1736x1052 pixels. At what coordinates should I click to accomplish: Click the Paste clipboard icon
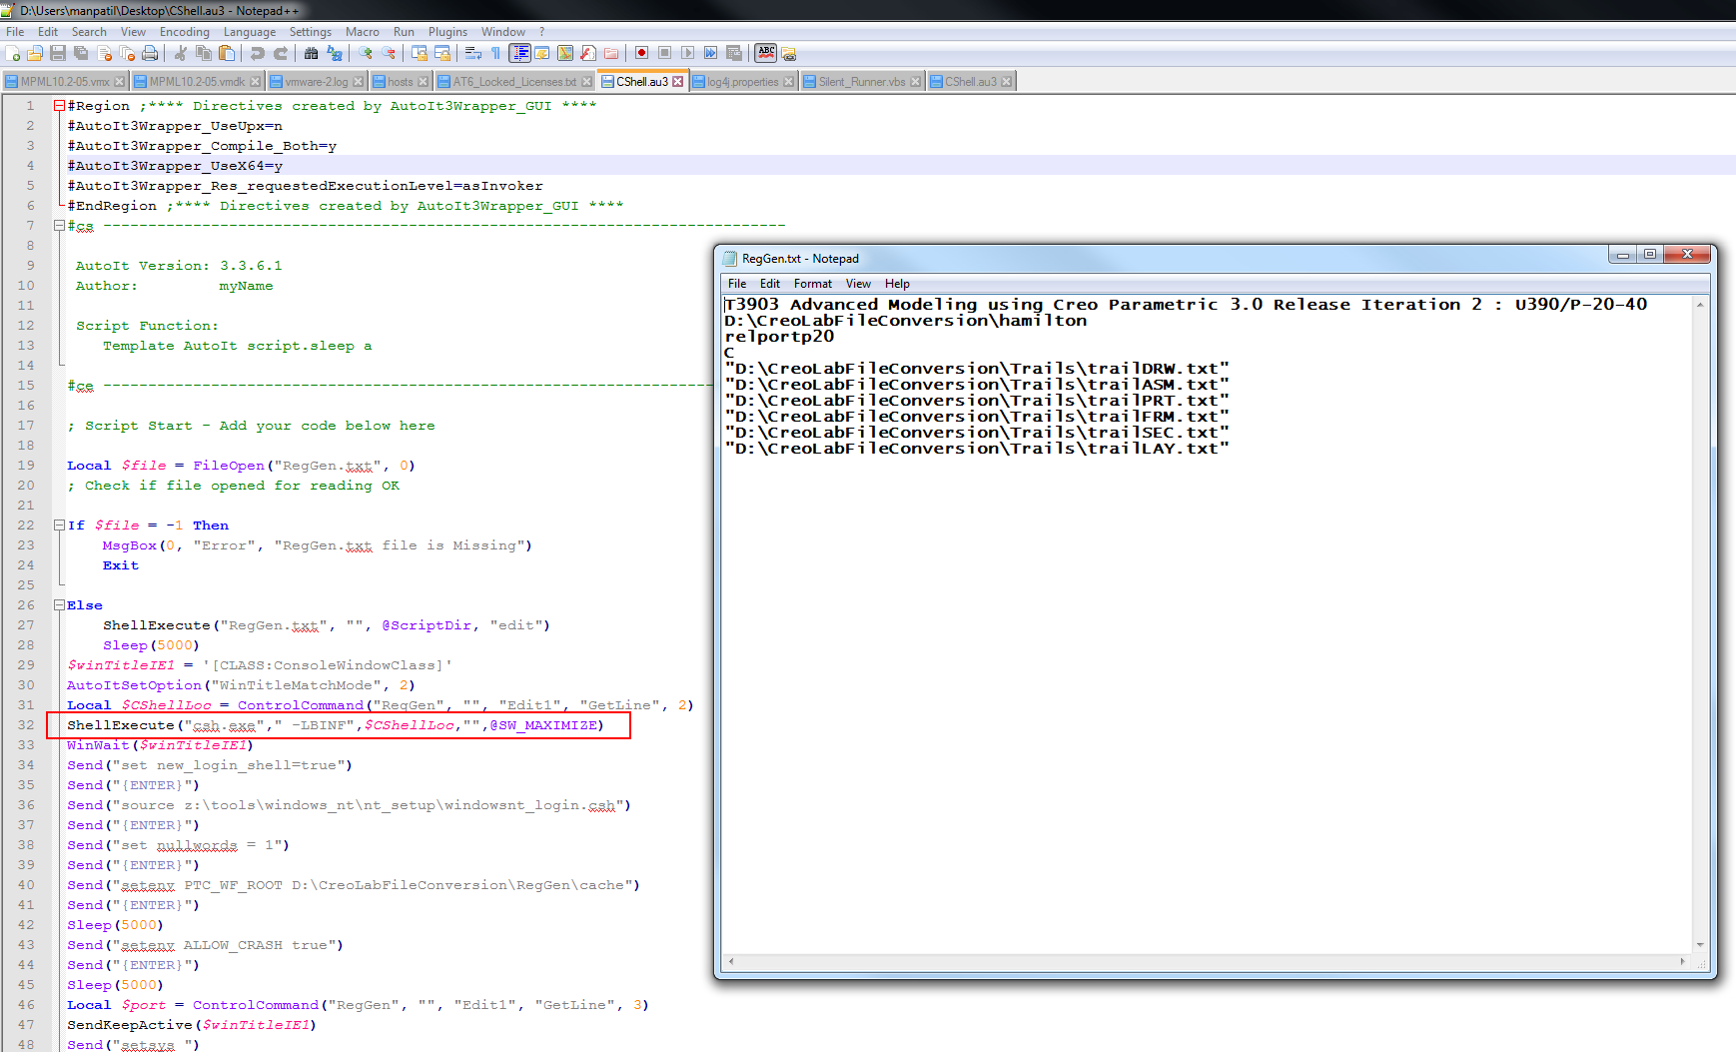(x=227, y=53)
